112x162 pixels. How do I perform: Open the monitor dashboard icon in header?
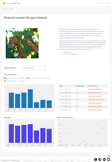[x=108, y=3]
